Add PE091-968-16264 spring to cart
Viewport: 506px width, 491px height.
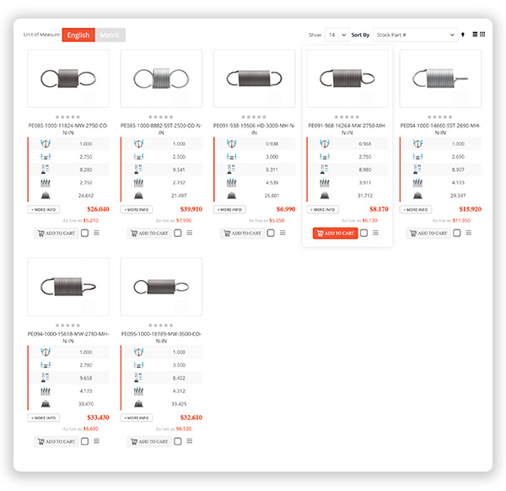[x=335, y=233]
